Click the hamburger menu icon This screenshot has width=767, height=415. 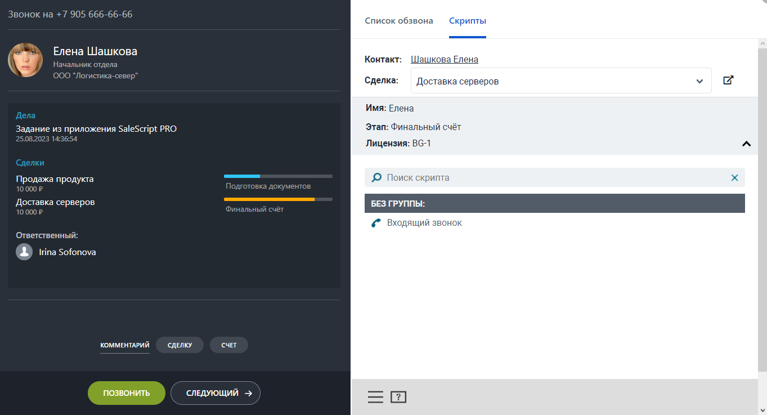[375, 397]
